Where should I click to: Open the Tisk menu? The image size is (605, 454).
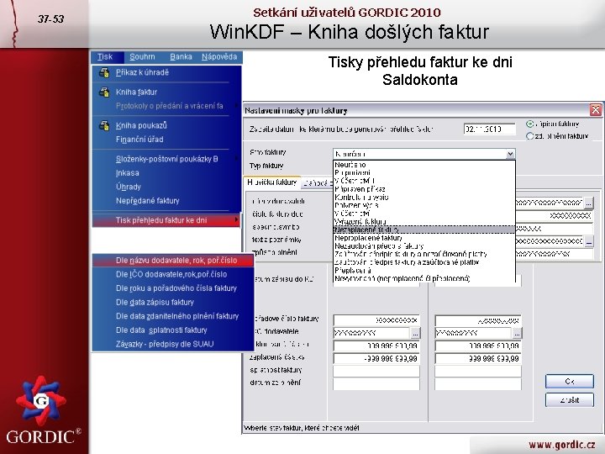105,57
